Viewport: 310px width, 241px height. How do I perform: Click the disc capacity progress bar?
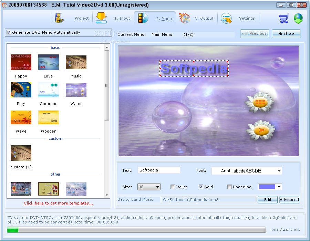pyautogui.click(x=136, y=230)
